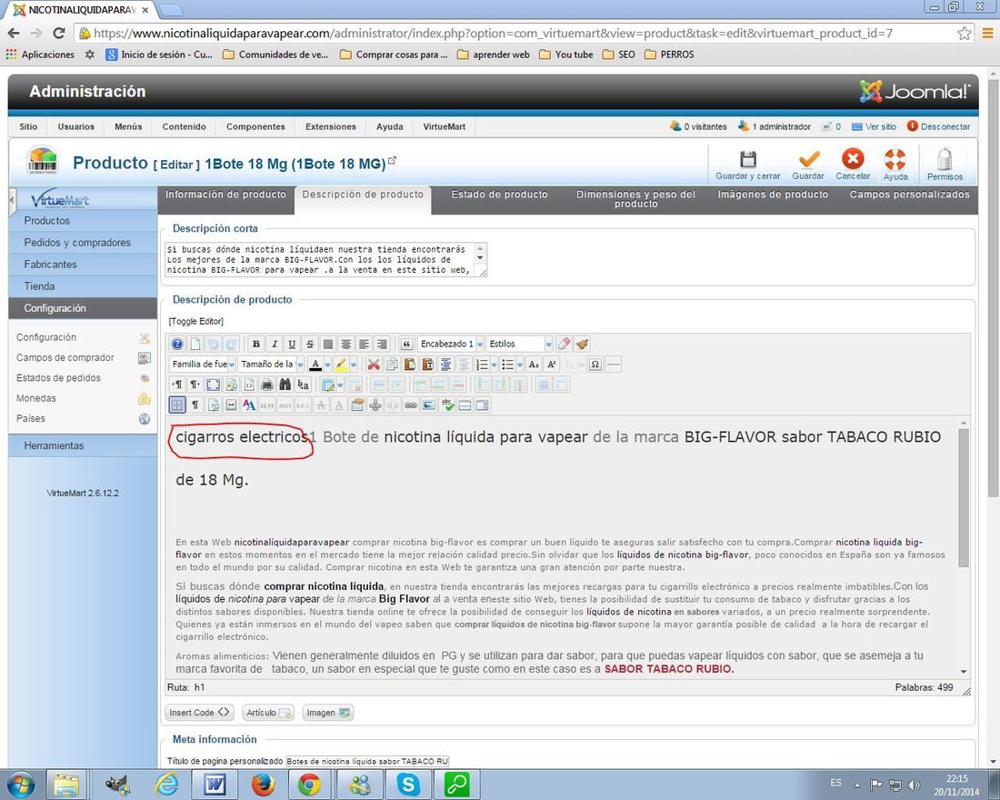Viewport: 1000px width, 800px height.
Task: Expand numbered list style arrow
Action: coord(495,365)
